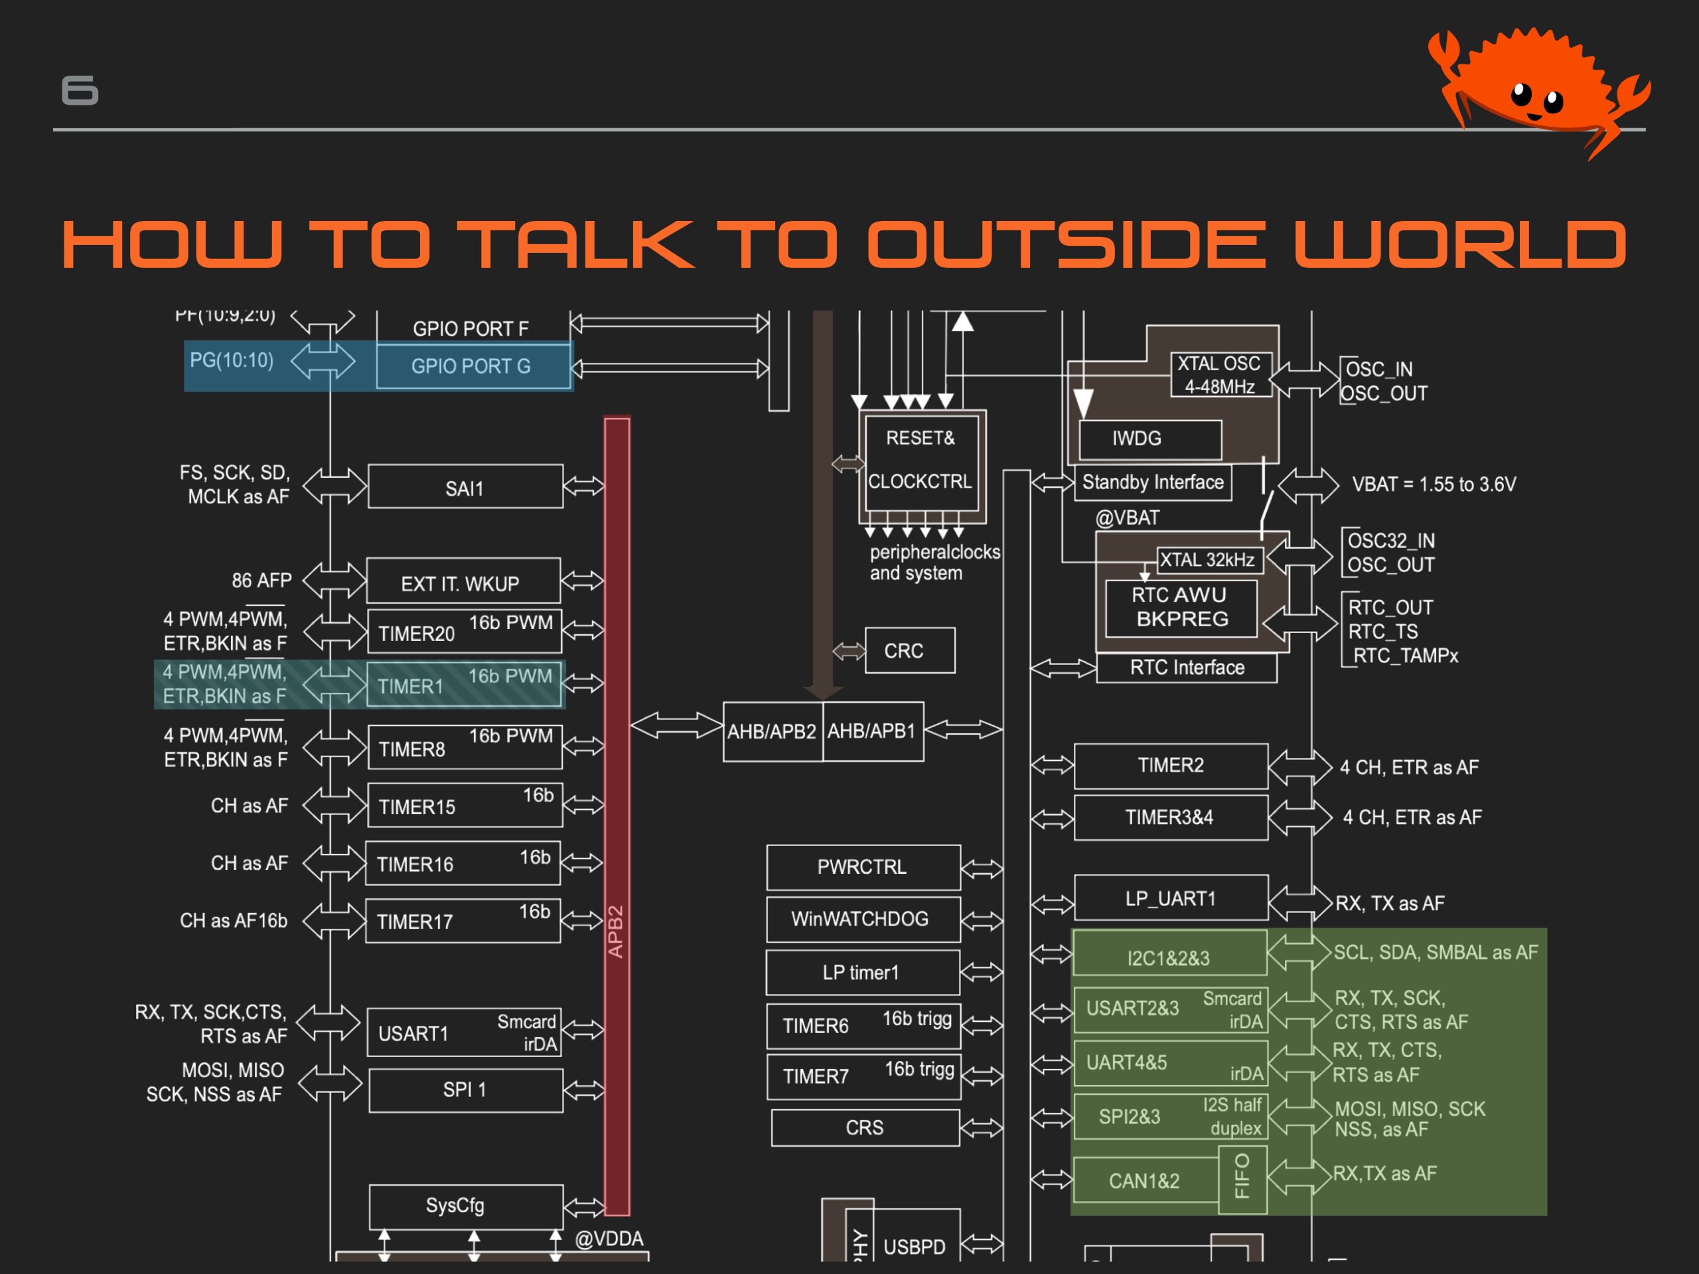Screen dimensions: 1699x1274
Task: Select the CRS block
Action: pos(865,1127)
